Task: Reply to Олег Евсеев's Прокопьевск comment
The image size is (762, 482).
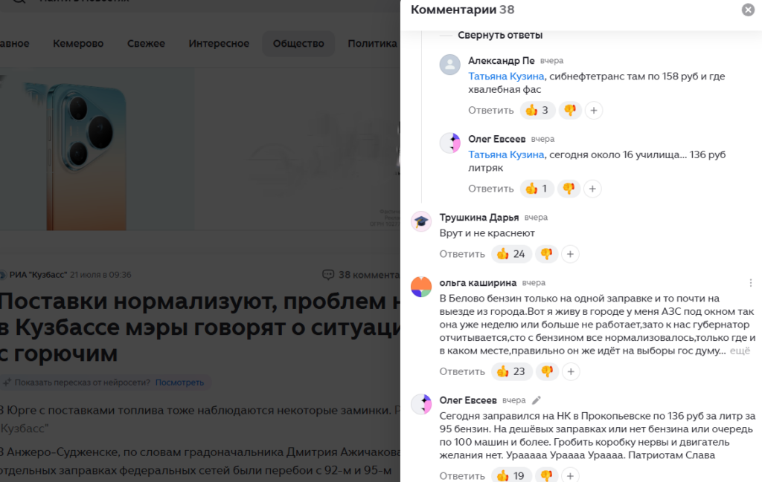Action: pyautogui.click(x=462, y=476)
